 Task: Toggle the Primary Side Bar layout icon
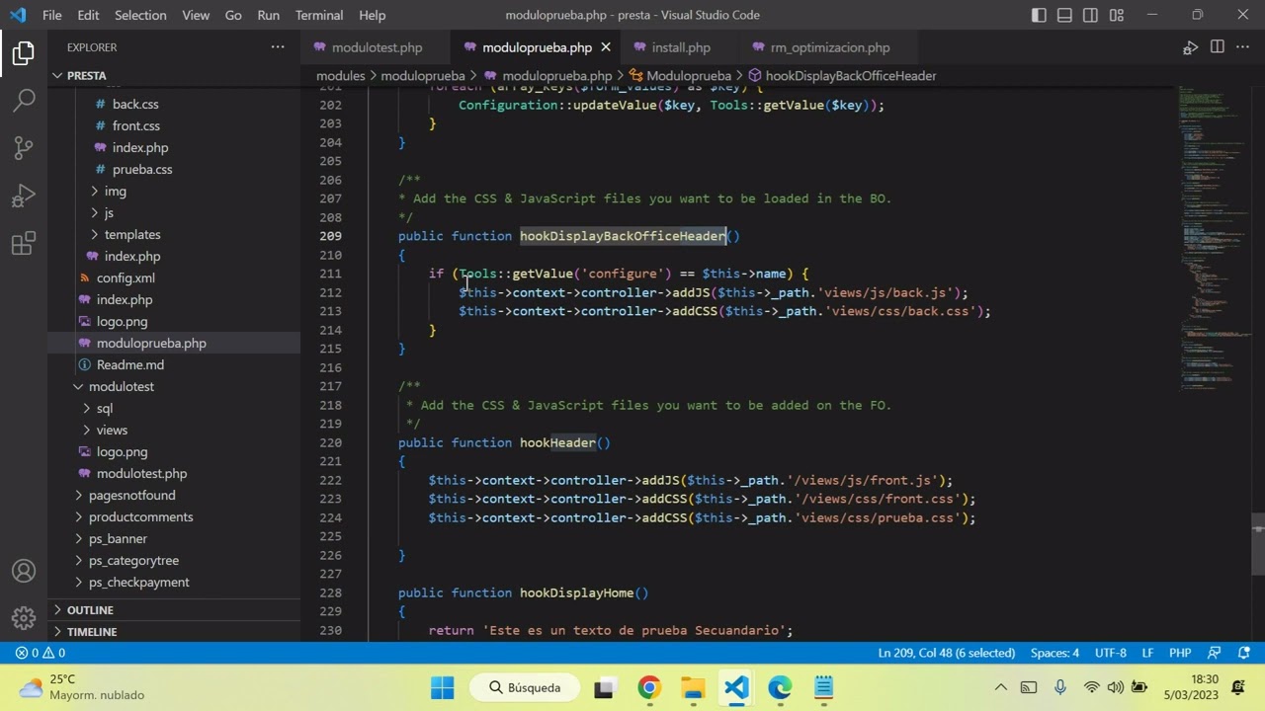[1039, 15]
